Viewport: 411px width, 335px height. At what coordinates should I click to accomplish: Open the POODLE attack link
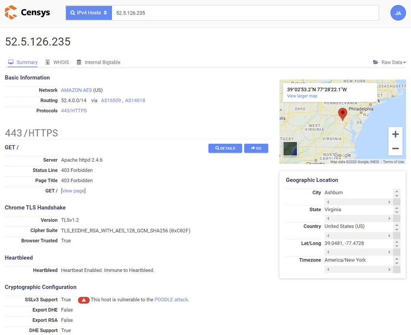click(x=171, y=300)
